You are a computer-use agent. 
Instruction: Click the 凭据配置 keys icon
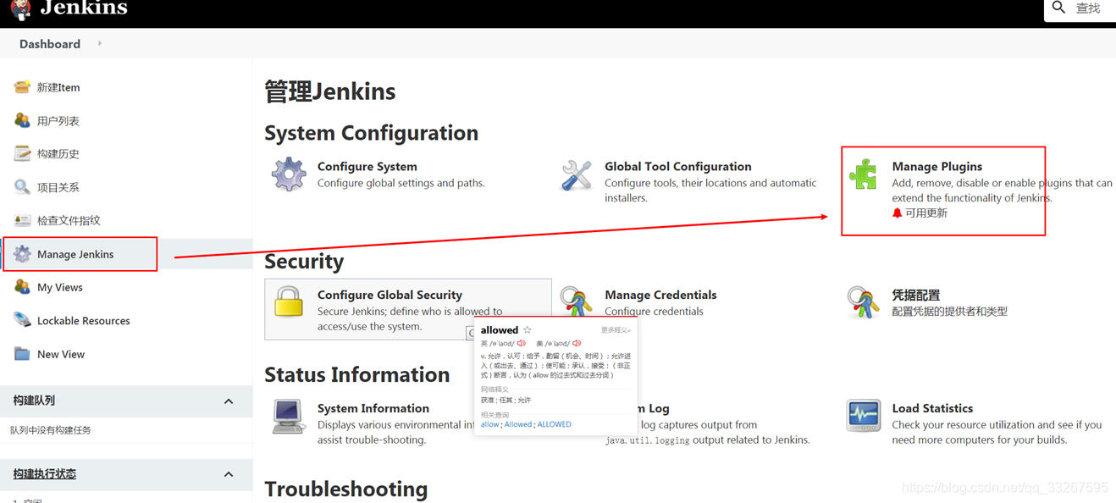[x=863, y=302]
